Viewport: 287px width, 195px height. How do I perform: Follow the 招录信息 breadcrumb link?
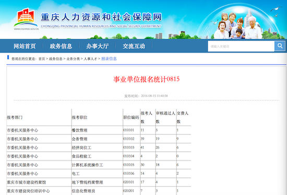[109, 58]
